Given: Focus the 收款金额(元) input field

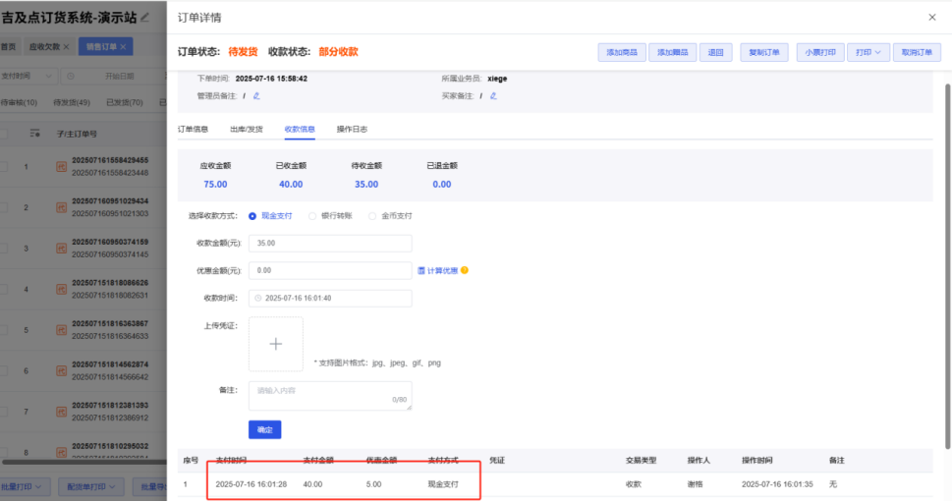Looking at the screenshot, I should [x=330, y=244].
